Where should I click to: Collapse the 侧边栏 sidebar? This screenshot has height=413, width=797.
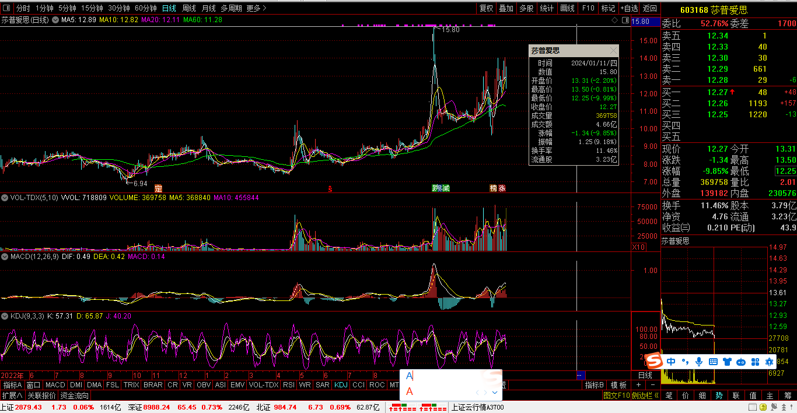[x=645, y=395]
